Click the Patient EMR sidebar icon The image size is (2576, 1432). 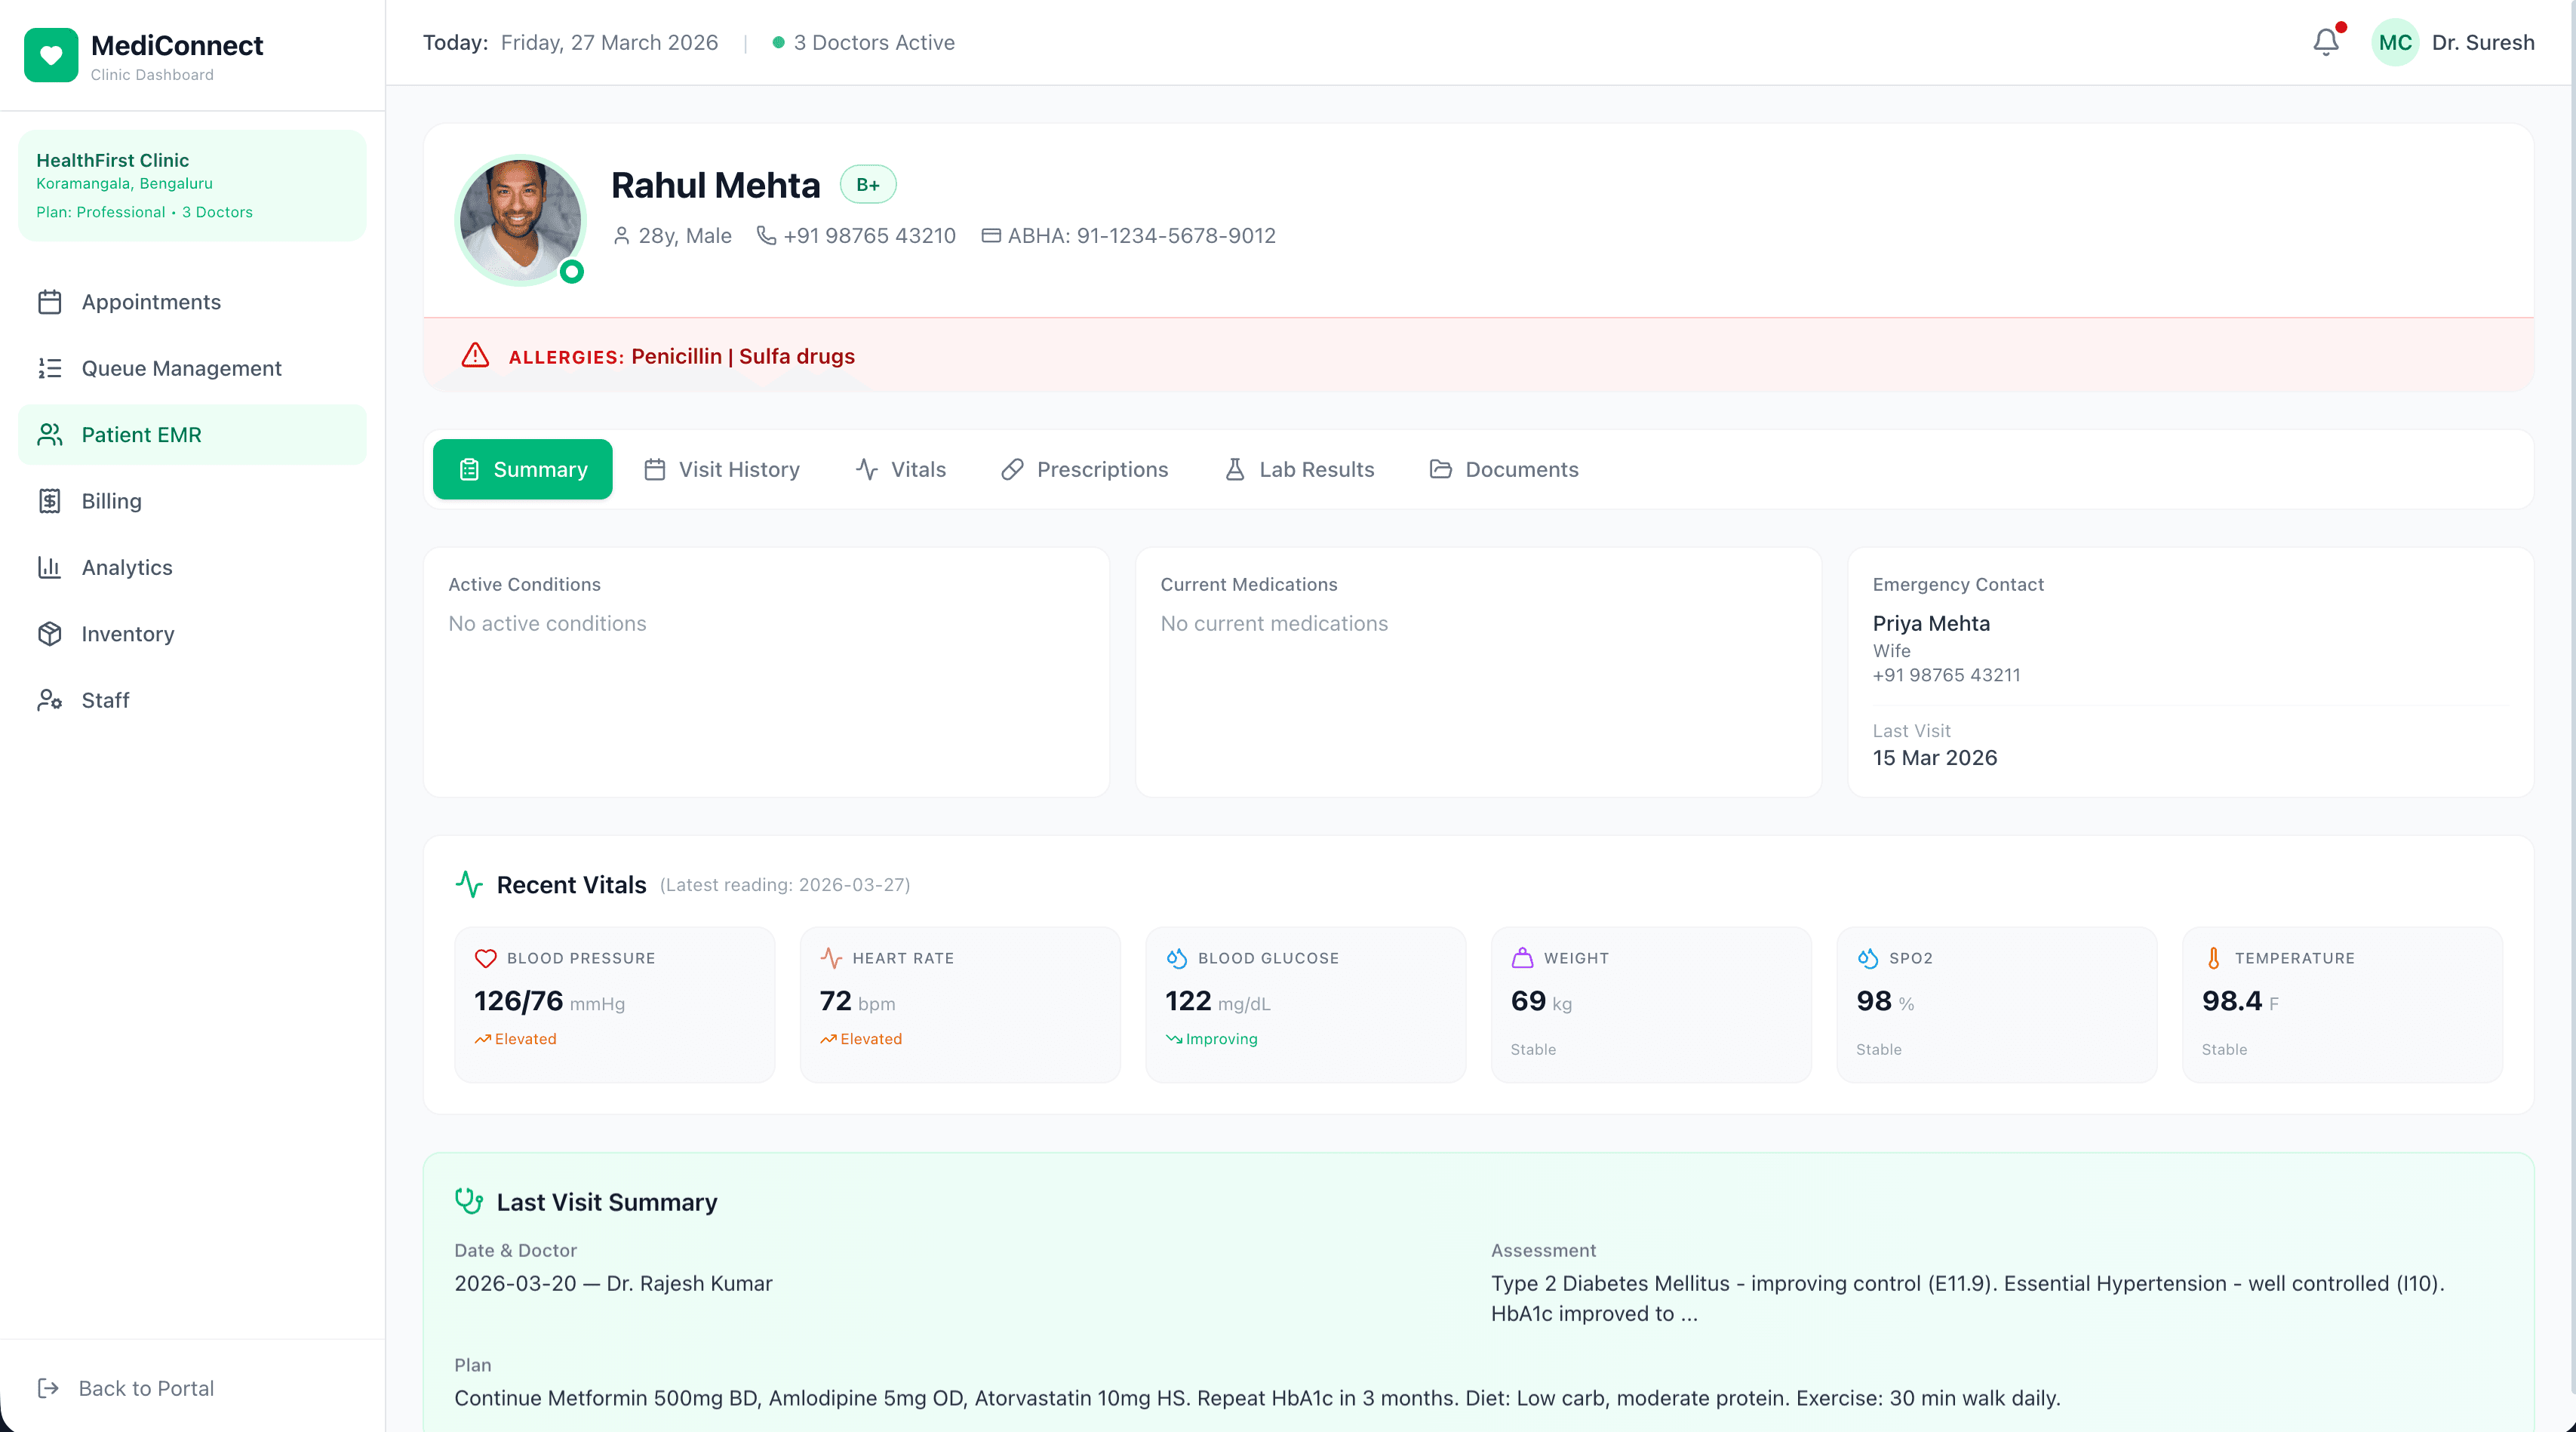[x=51, y=434]
